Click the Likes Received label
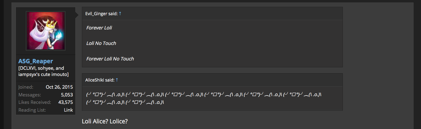The width and height of the screenshot is (421, 129). click(x=35, y=102)
